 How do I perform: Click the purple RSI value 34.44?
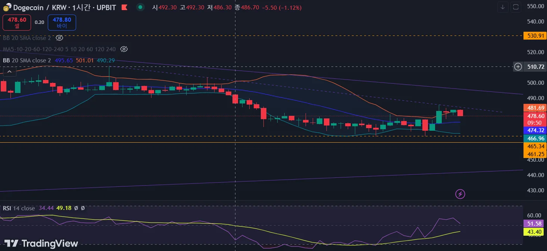pyautogui.click(x=46, y=208)
